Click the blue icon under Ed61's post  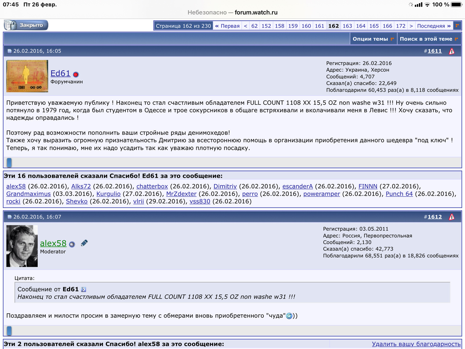pos(9,163)
